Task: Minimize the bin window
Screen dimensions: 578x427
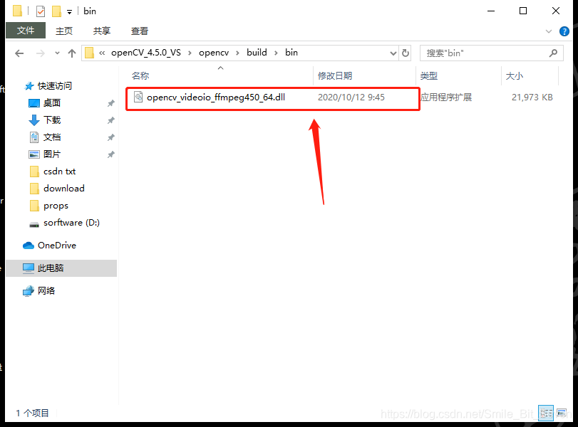Action: coord(491,11)
